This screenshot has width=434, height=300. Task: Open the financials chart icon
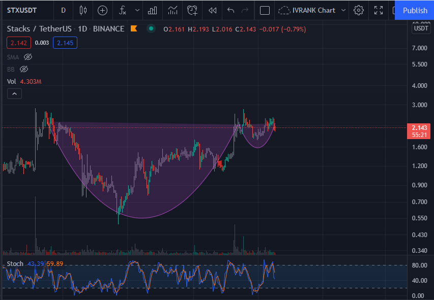pos(172,11)
